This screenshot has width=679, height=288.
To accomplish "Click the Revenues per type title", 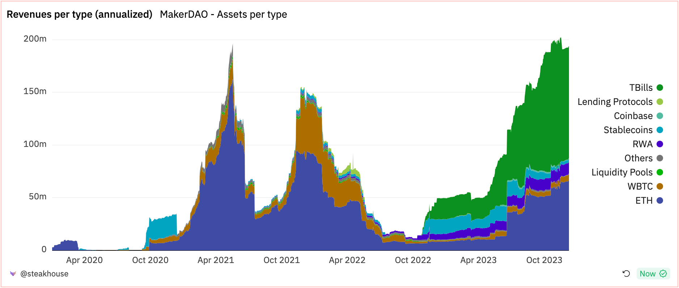I will coord(80,14).
